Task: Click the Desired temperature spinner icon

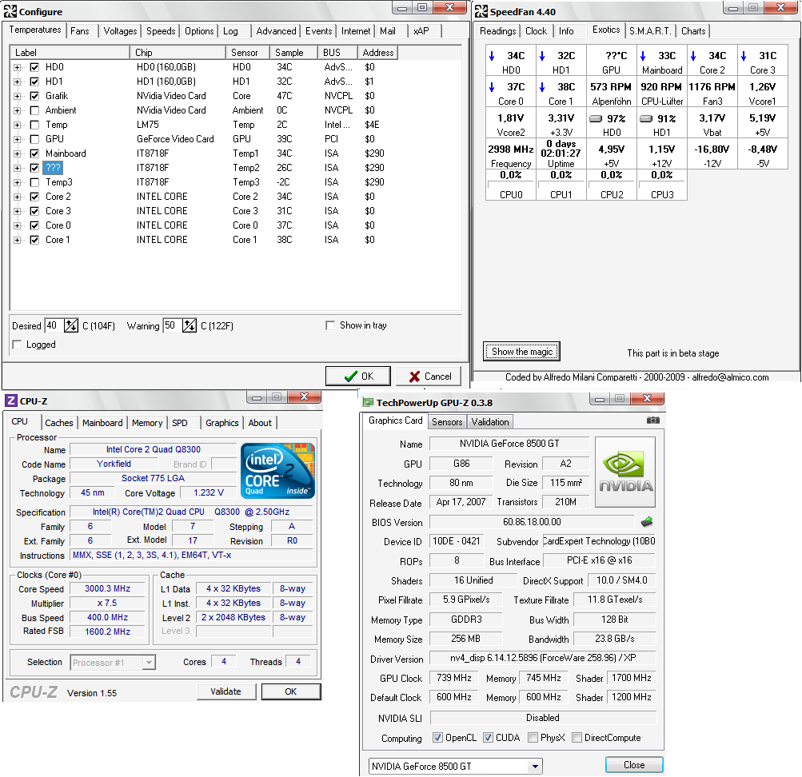Action: [71, 325]
